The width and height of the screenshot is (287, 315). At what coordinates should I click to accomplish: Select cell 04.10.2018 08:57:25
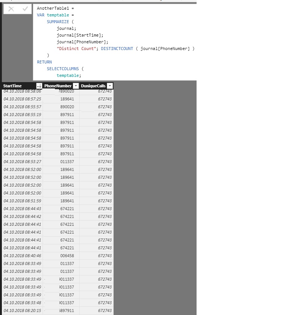[22, 99]
